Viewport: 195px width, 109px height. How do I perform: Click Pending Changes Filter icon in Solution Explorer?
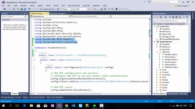pyautogui.click(x=165, y=17)
